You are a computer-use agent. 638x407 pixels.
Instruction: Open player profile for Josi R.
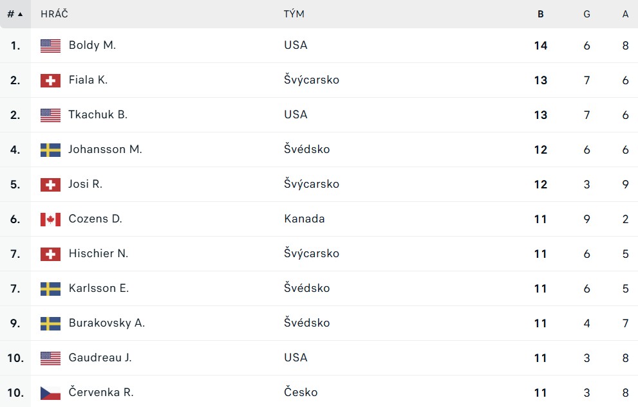(x=85, y=184)
